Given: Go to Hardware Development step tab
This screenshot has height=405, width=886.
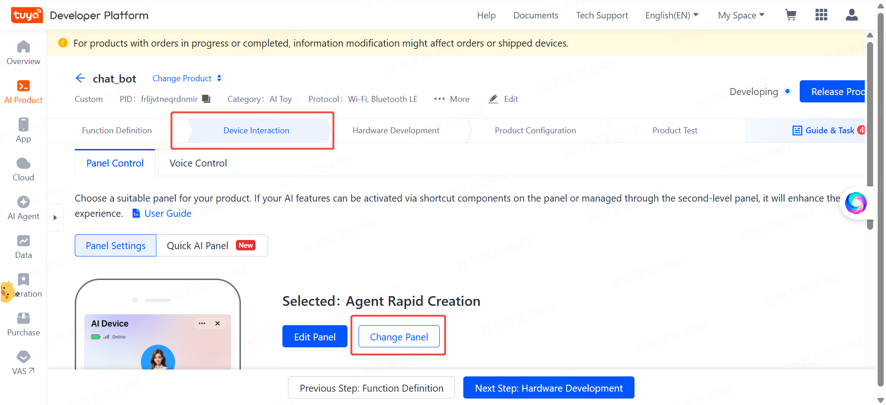Looking at the screenshot, I should coord(395,131).
